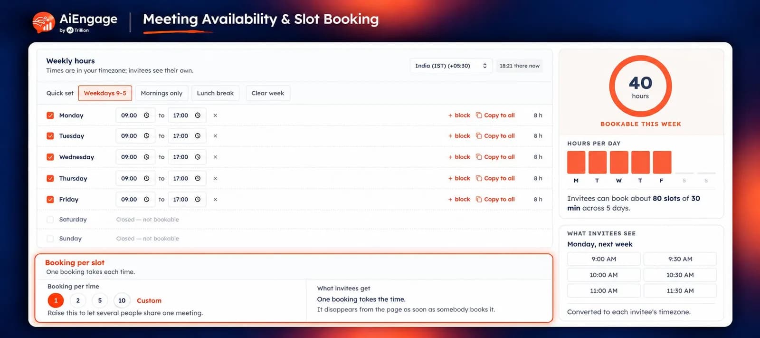Open clock picker for Tuesday start time
This screenshot has height=338, width=760.
pyautogui.click(x=147, y=136)
